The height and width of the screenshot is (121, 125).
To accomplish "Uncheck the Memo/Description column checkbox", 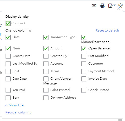I will click(x=84, y=37).
